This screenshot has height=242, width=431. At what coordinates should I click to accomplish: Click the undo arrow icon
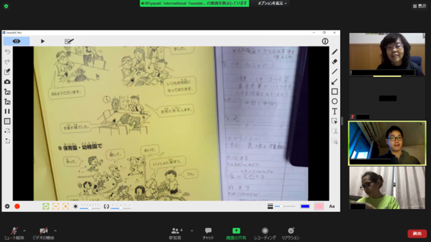point(8,52)
